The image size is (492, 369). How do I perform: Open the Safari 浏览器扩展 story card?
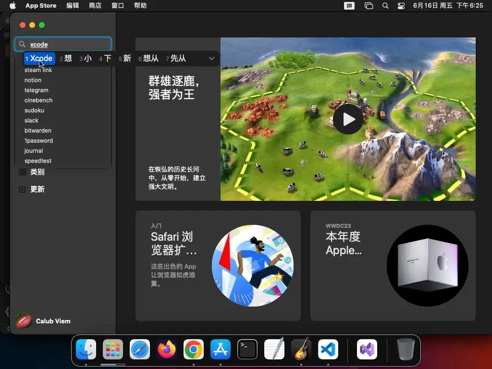point(218,265)
